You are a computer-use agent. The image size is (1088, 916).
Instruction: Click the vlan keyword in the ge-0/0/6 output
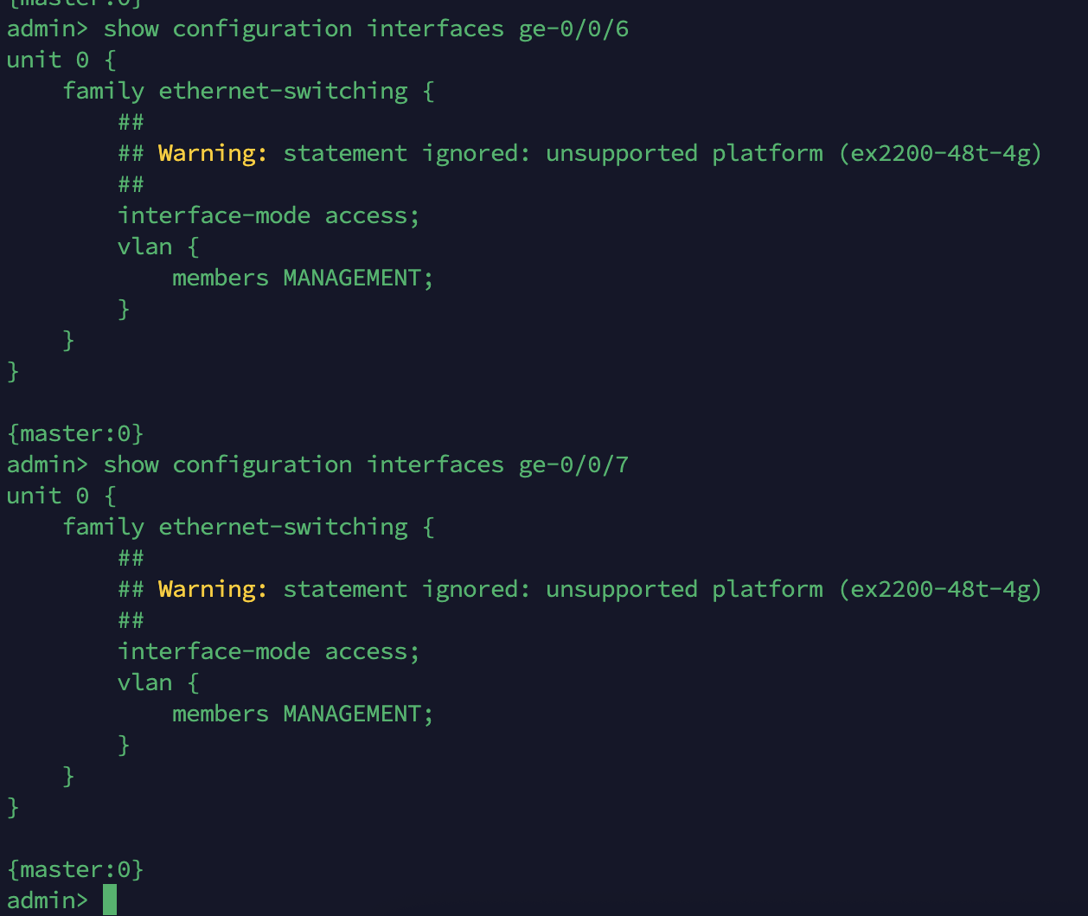click(144, 247)
